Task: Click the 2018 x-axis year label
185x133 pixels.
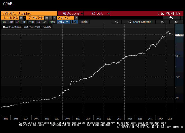Action: pos(170,119)
